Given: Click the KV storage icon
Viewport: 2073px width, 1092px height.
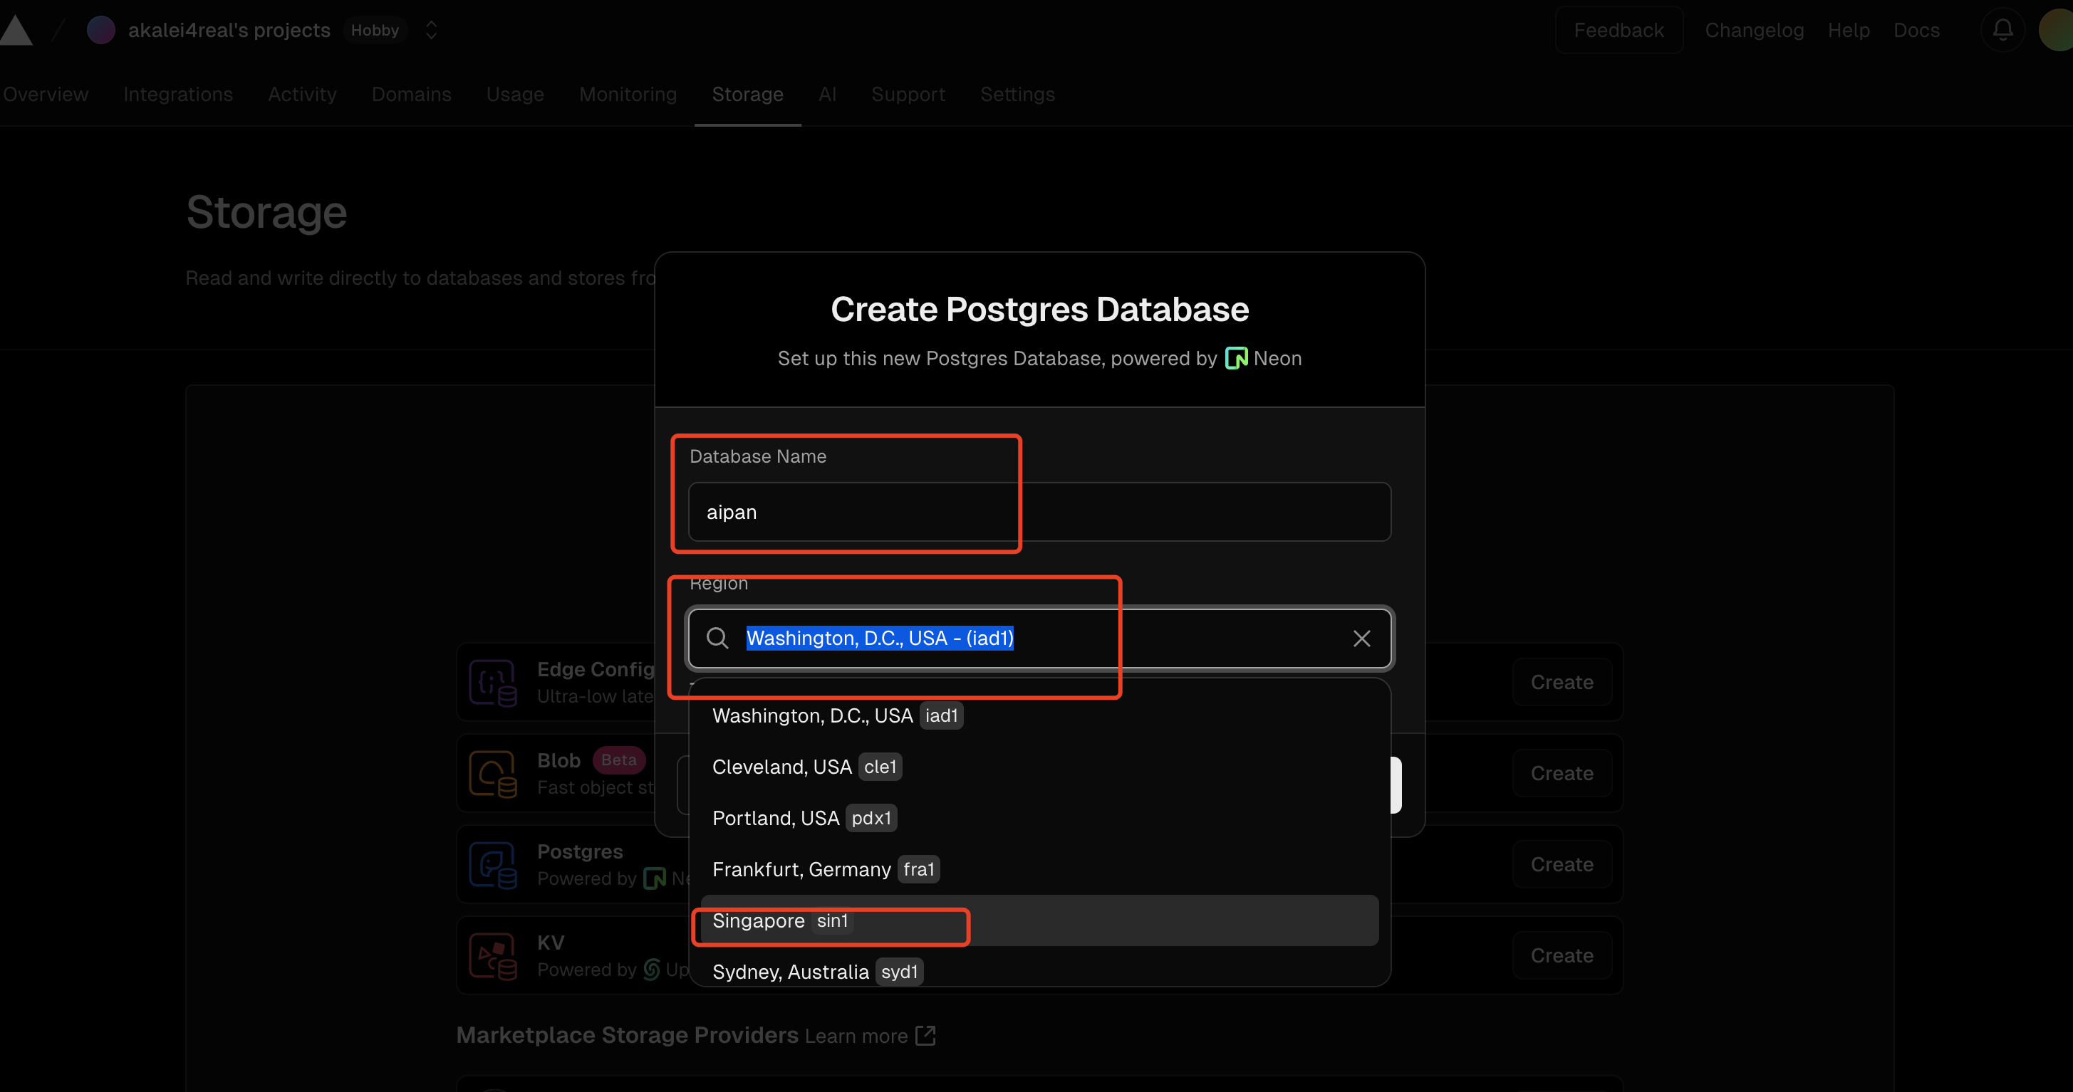Looking at the screenshot, I should 492,955.
